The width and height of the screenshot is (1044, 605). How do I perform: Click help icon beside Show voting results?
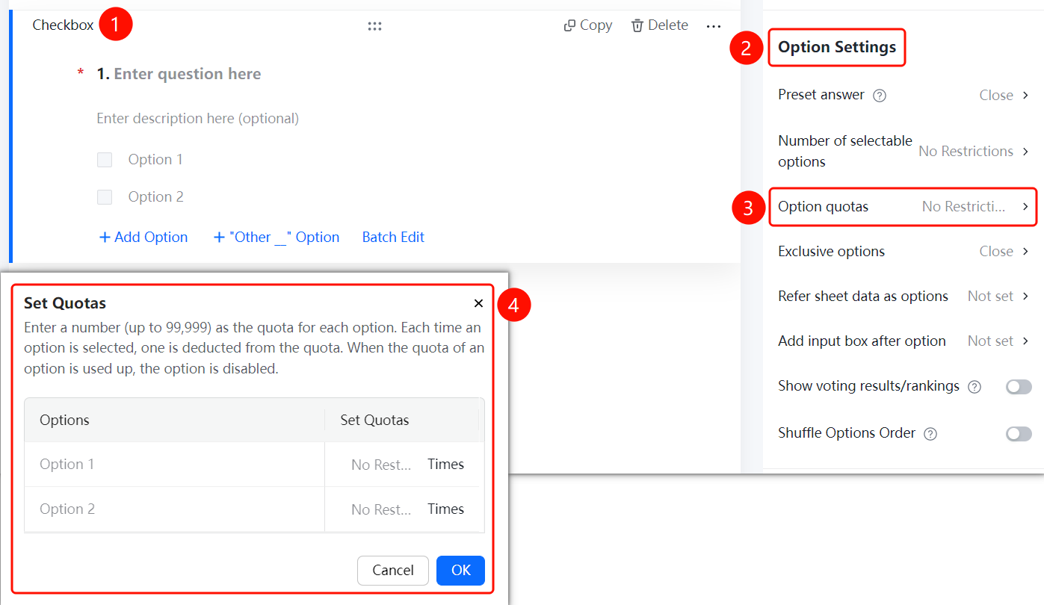[x=974, y=387]
